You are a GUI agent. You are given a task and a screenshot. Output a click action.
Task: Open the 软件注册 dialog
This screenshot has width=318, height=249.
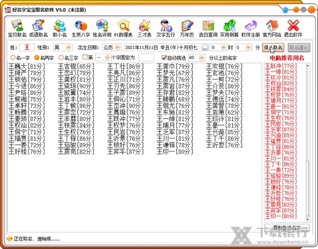click(251, 29)
